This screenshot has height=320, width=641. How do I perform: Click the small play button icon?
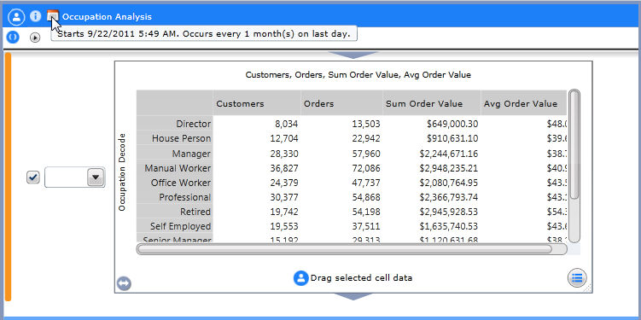click(35, 38)
